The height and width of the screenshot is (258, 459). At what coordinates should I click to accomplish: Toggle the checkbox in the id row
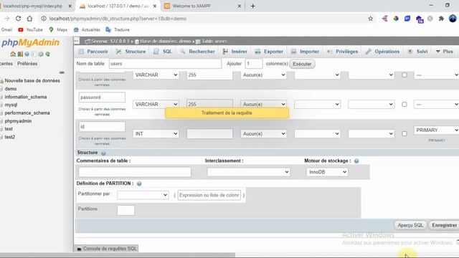pos(404,134)
